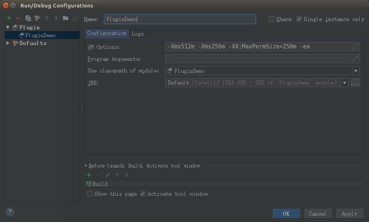This screenshot has width=369, height=222.
Task: Copy the selected configuration
Action: (28, 18)
